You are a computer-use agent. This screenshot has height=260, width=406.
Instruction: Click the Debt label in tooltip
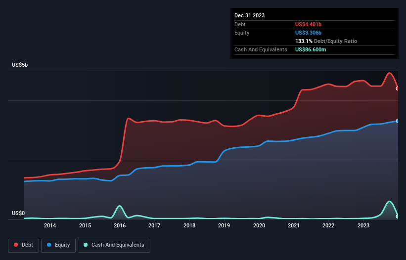pyautogui.click(x=240, y=24)
